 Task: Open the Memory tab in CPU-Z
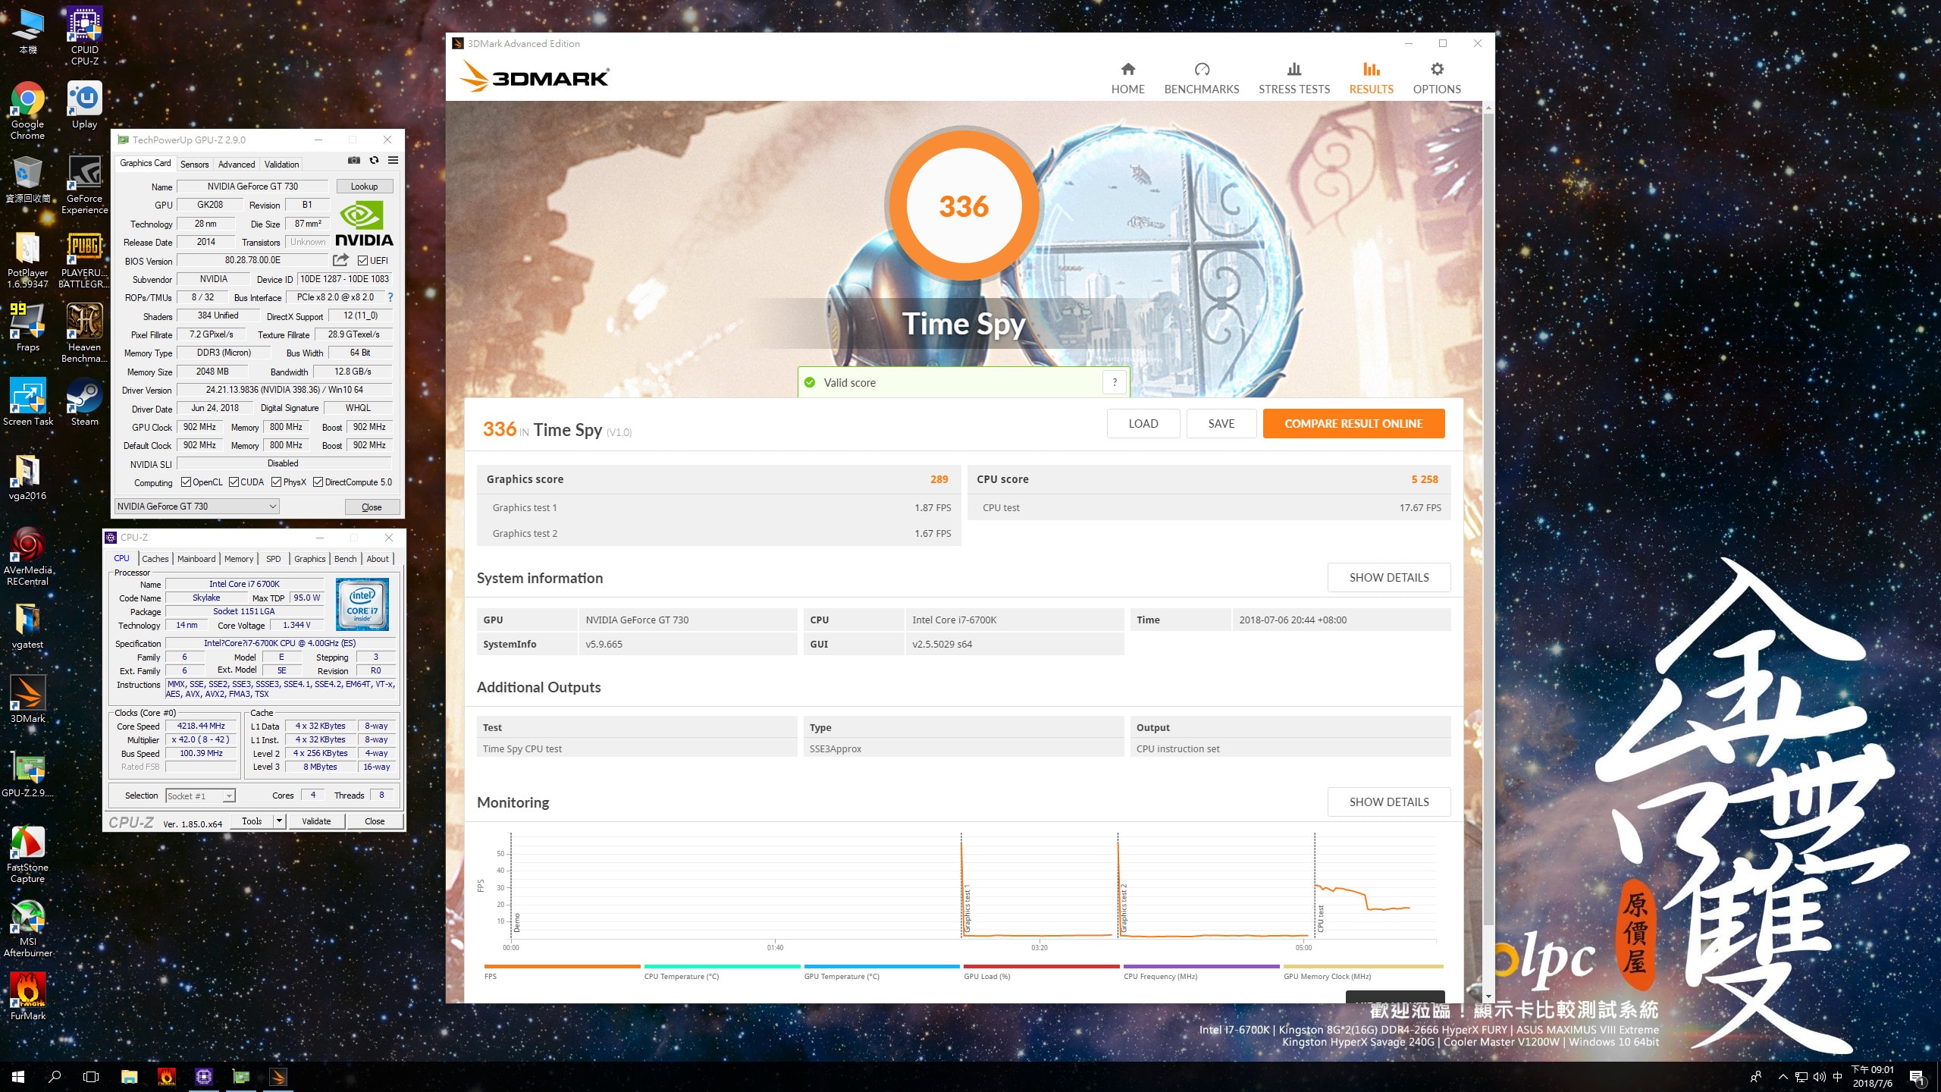point(239,559)
